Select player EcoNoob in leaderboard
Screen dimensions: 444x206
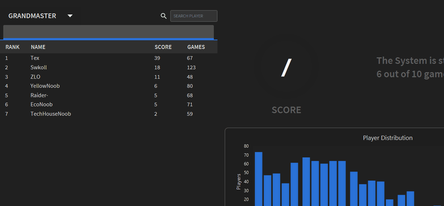pyautogui.click(x=41, y=104)
